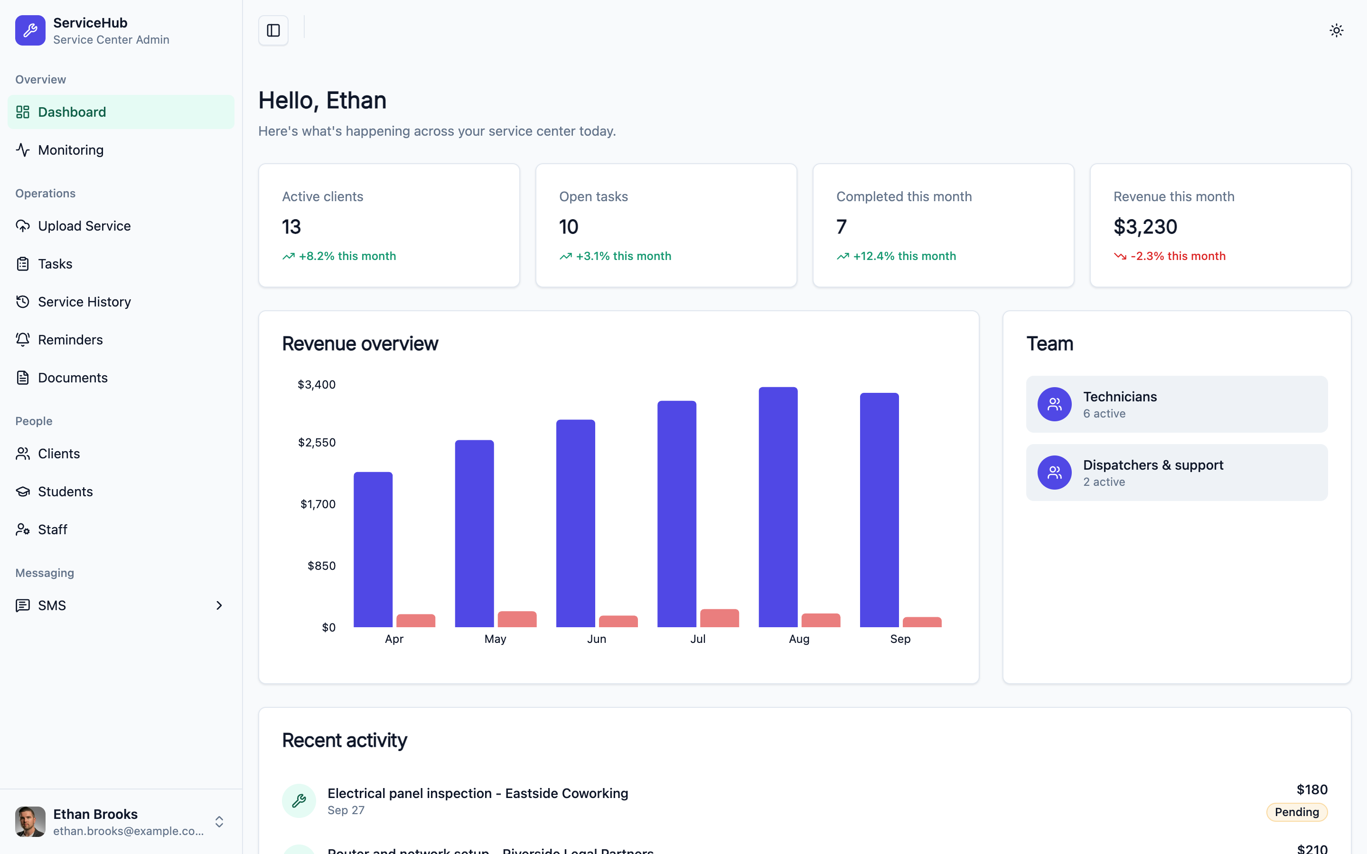This screenshot has height=854, width=1367.
Task: Click the May red expense bar
Action: (x=517, y=619)
